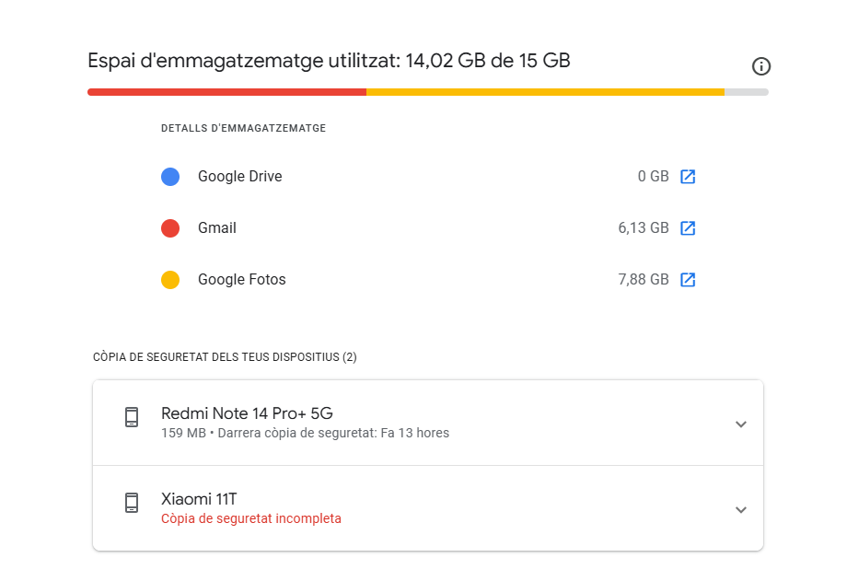Click the phone icon beside Redmi Note 14 Pro+

(132, 417)
